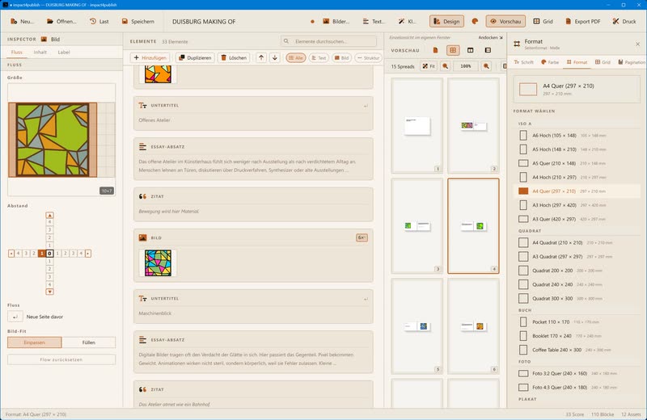The width and height of the screenshot is (647, 420).
Task: Move selected element up
Action: point(261,57)
